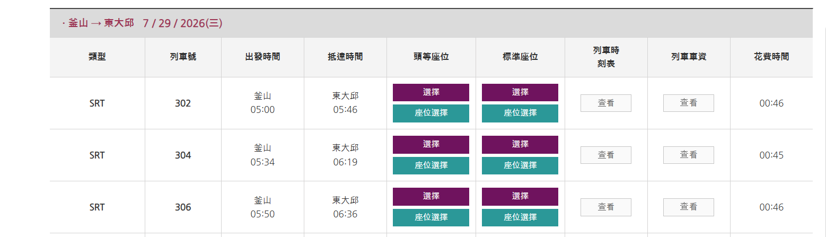The width and height of the screenshot is (826, 237).
Task: Click the 出發時間 column header
Action: tap(262, 57)
